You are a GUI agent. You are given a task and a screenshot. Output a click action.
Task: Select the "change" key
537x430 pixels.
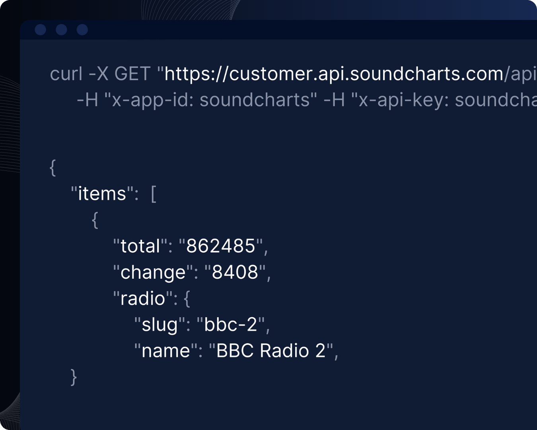point(153,272)
